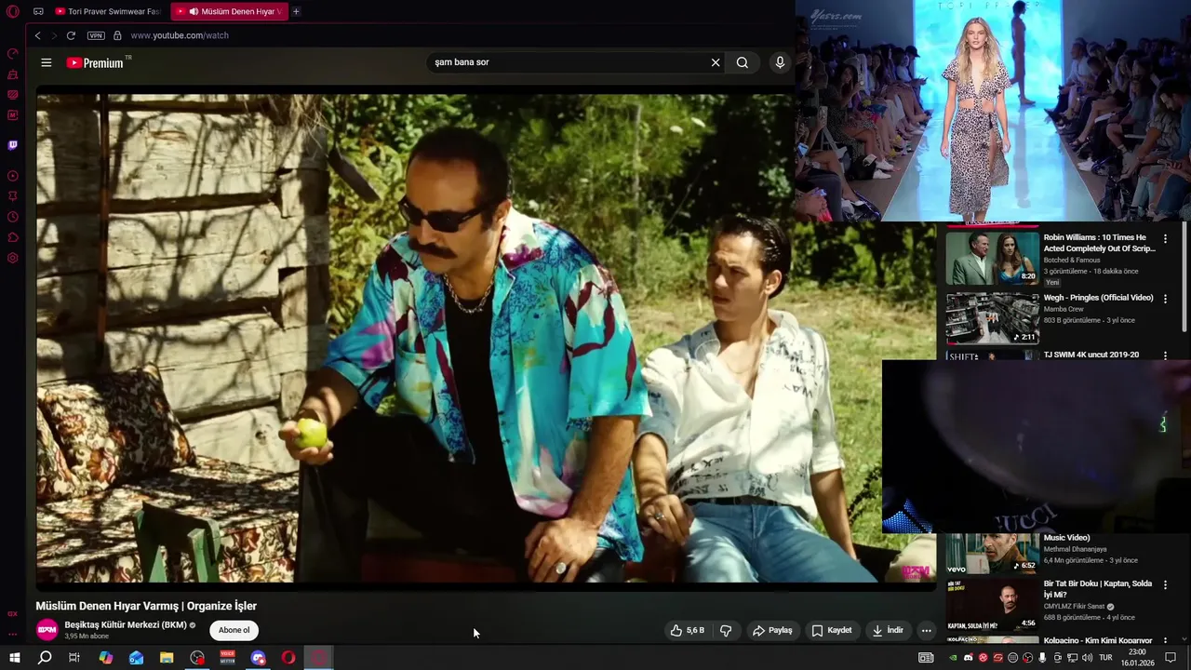The width and height of the screenshot is (1191, 670).
Task: Open Opera browser icon on taskbar
Action: tap(288, 658)
